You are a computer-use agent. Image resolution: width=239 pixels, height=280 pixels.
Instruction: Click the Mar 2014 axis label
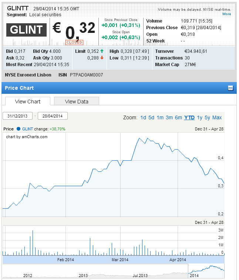120,260
